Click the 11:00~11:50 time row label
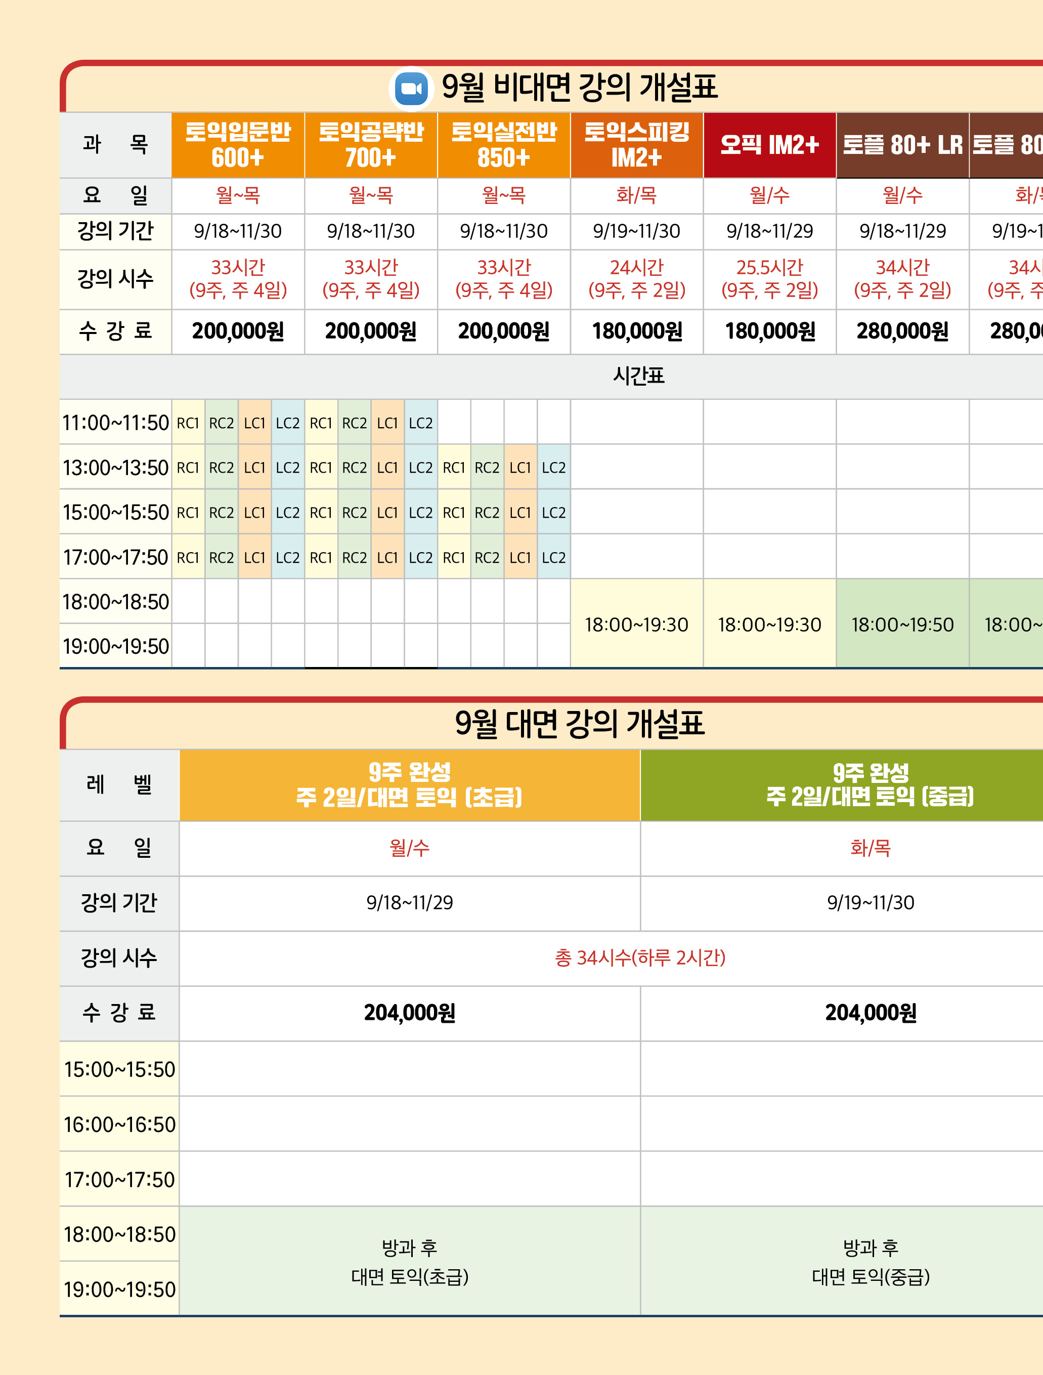Image resolution: width=1043 pixels, height=1375 pixels. [115, 423]
